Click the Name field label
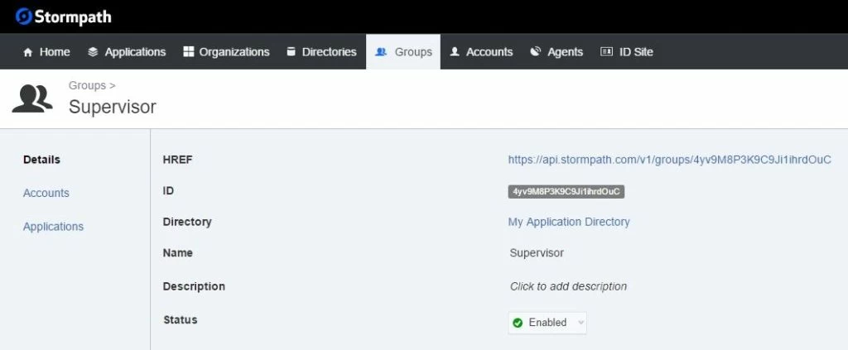The width and height of the screenshot is (848, 350). pos(177,253)
